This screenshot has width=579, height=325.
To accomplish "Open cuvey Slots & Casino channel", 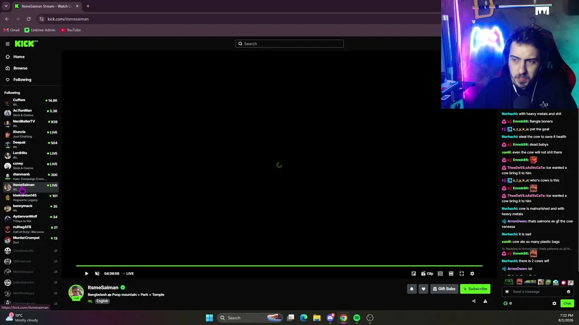I will tap(31, 166).
